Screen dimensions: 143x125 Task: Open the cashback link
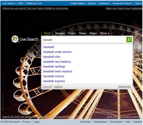104,3
